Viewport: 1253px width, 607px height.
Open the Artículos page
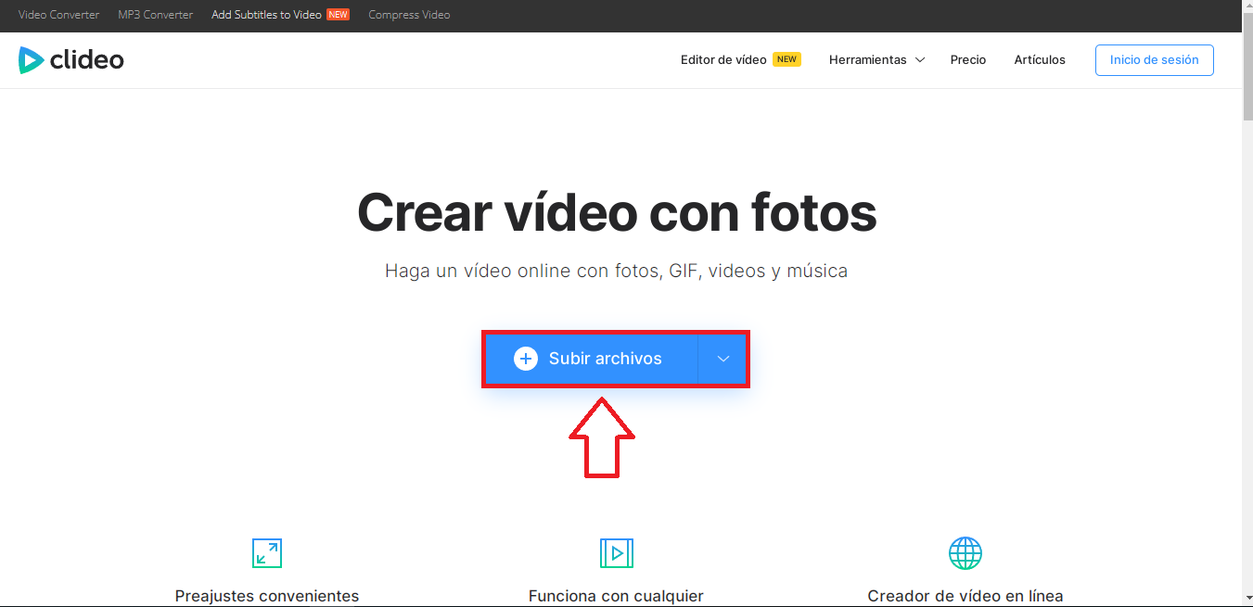coord(1039,59)
